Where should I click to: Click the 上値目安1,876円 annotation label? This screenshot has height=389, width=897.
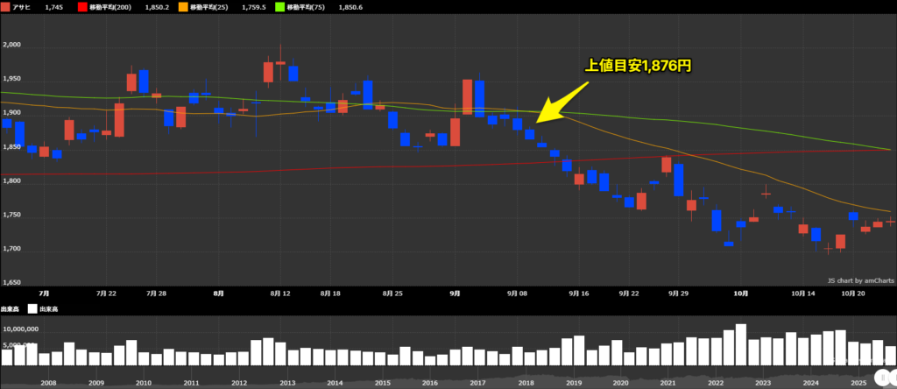644,66
